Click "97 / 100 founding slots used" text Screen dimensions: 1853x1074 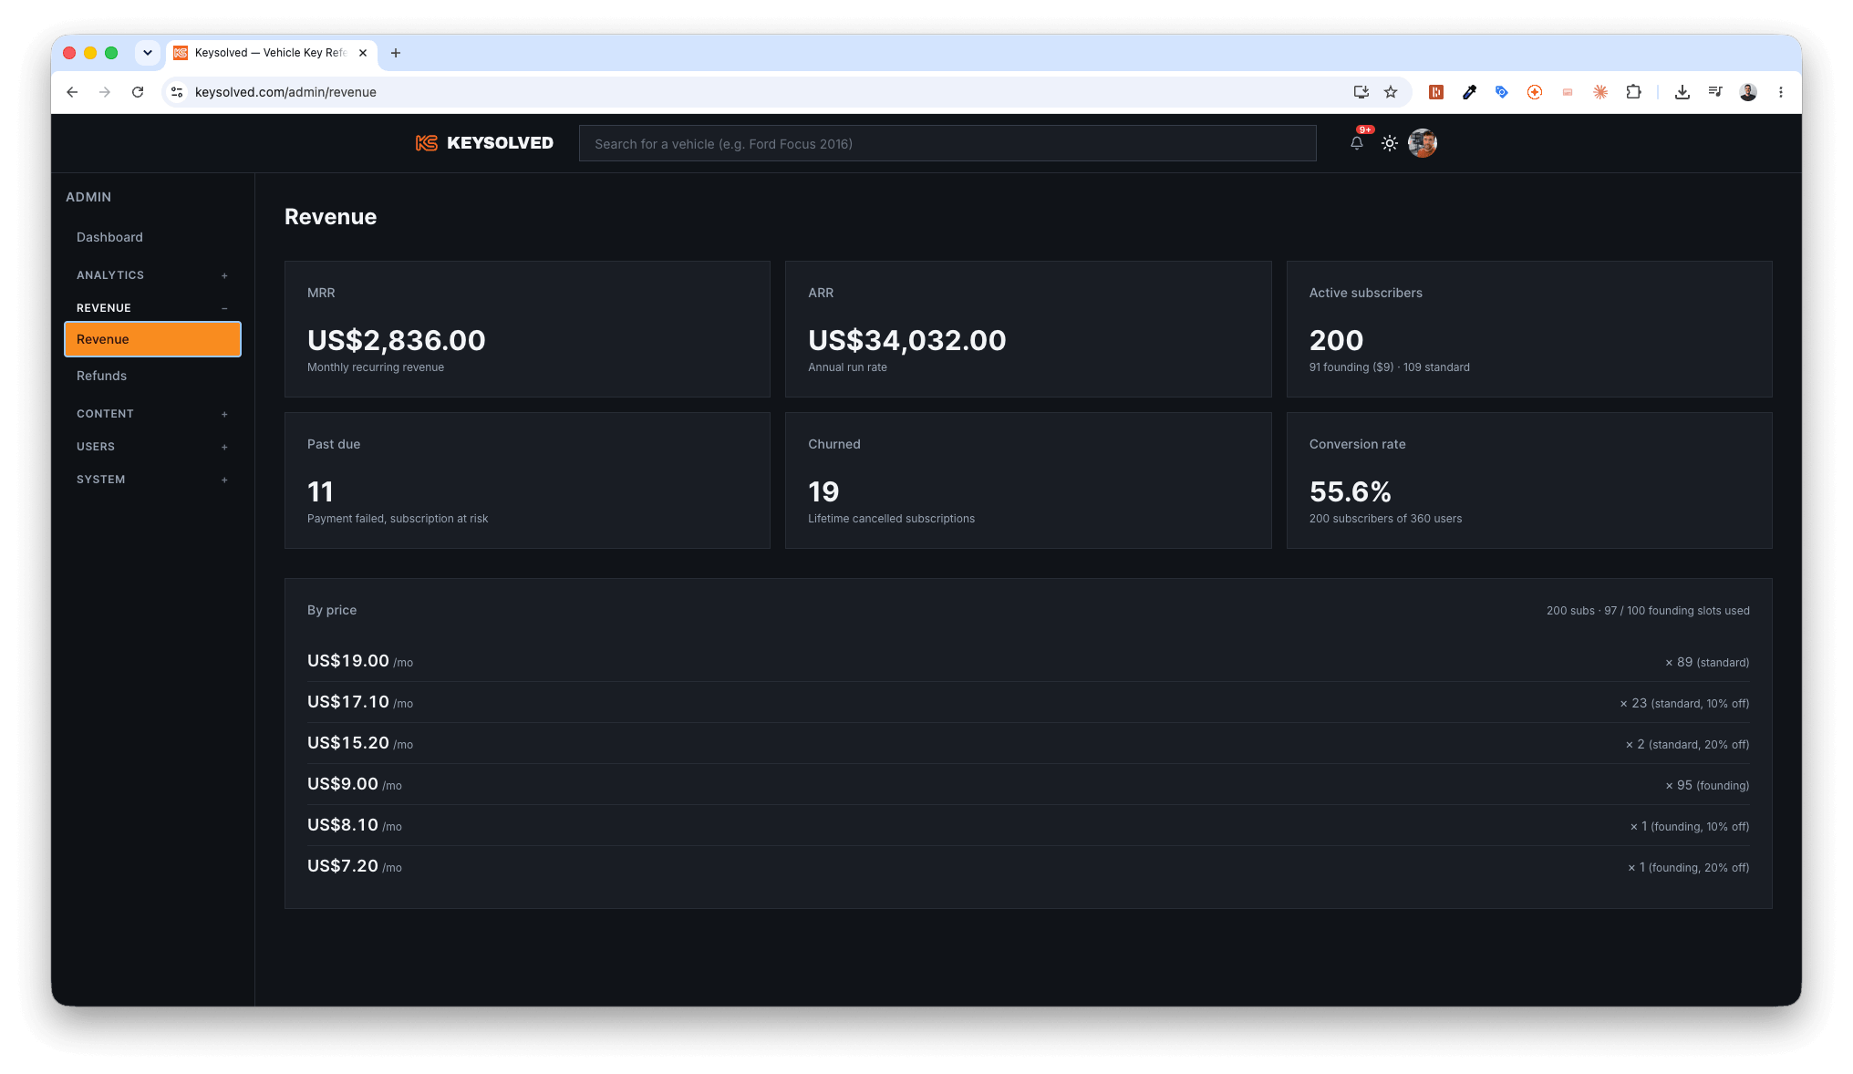point(1676,611)
